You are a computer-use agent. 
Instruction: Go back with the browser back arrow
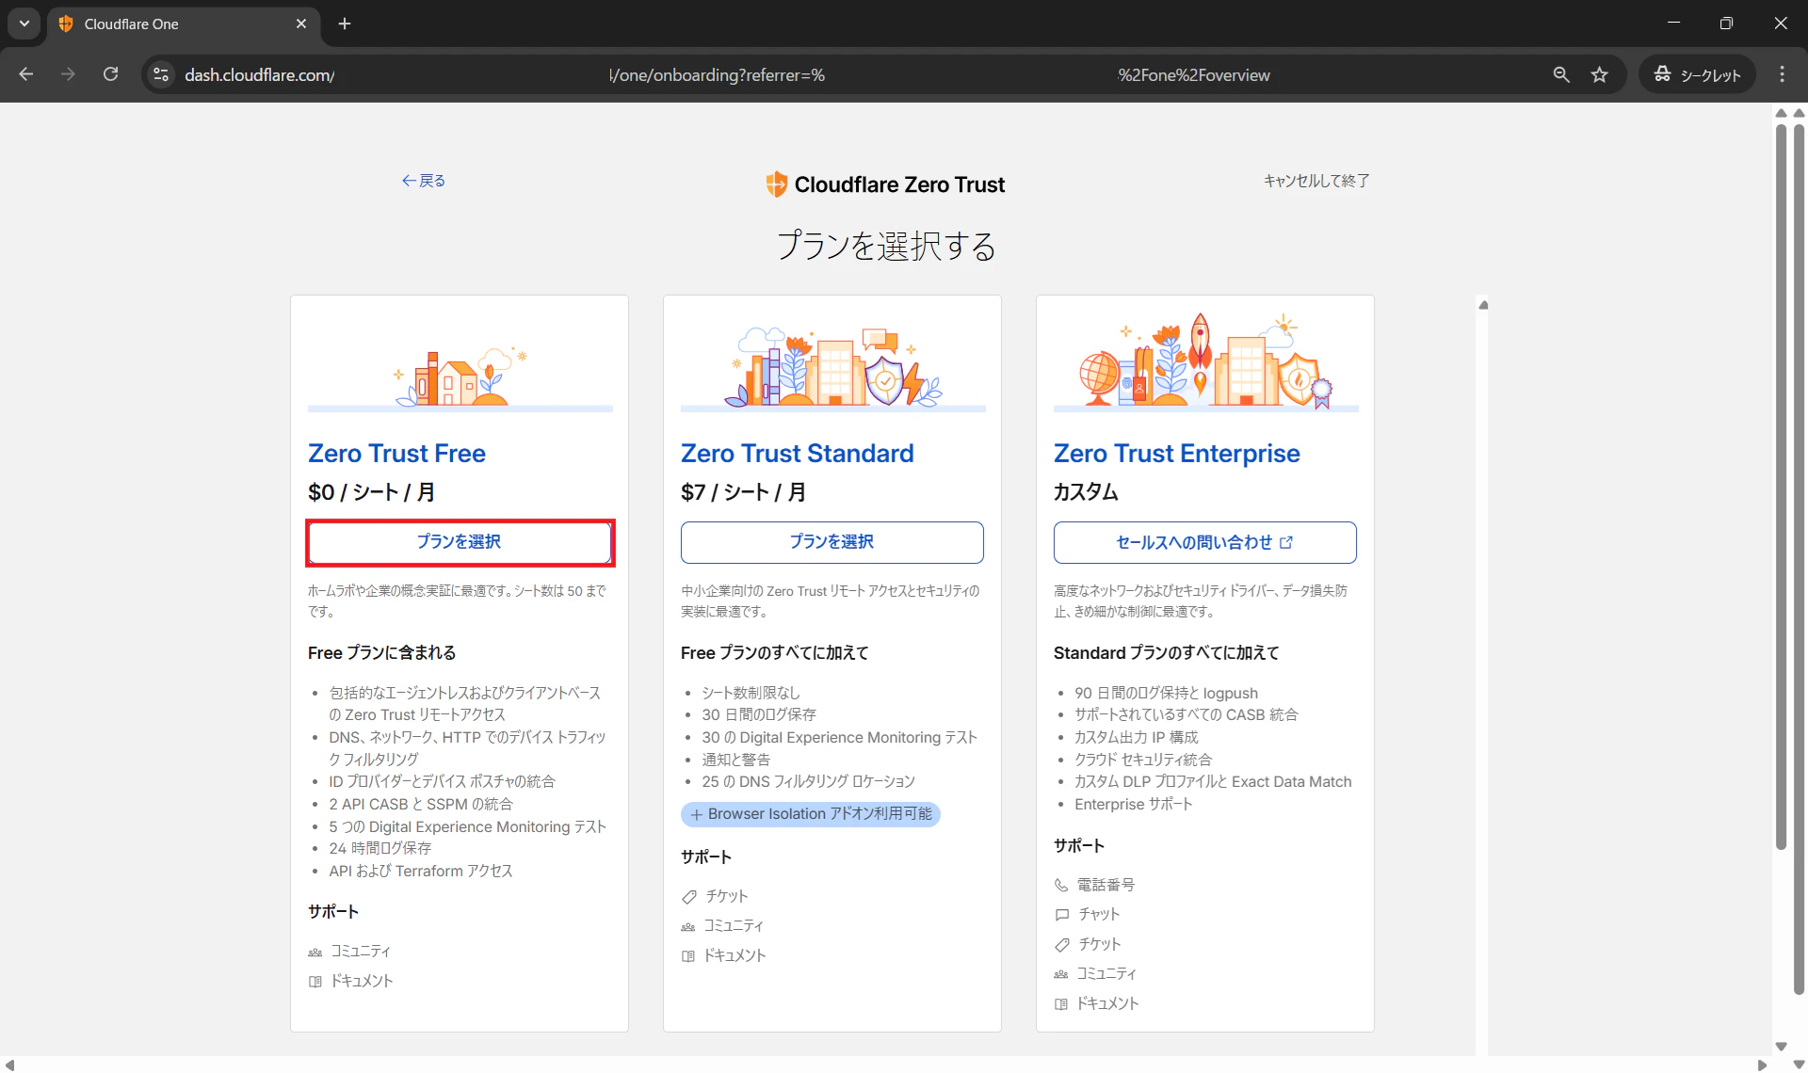coord(26,74)
